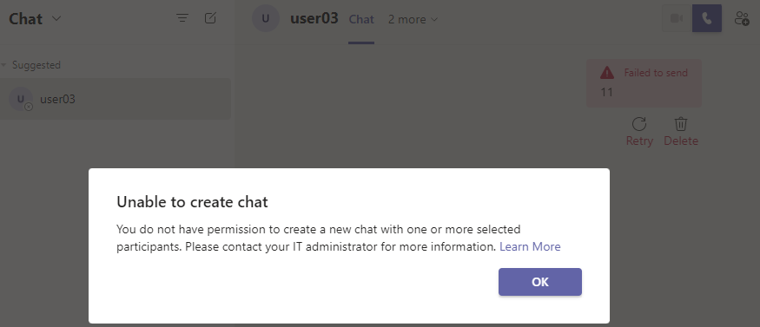760x327 pixels.
Task: Switch to the Chat tab
Action: (x=361, y=19)
